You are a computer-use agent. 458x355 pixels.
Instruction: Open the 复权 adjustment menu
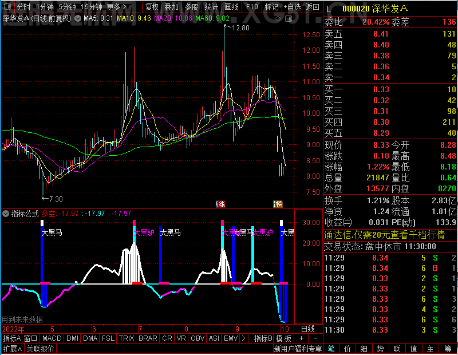click(x=152, y=7)
